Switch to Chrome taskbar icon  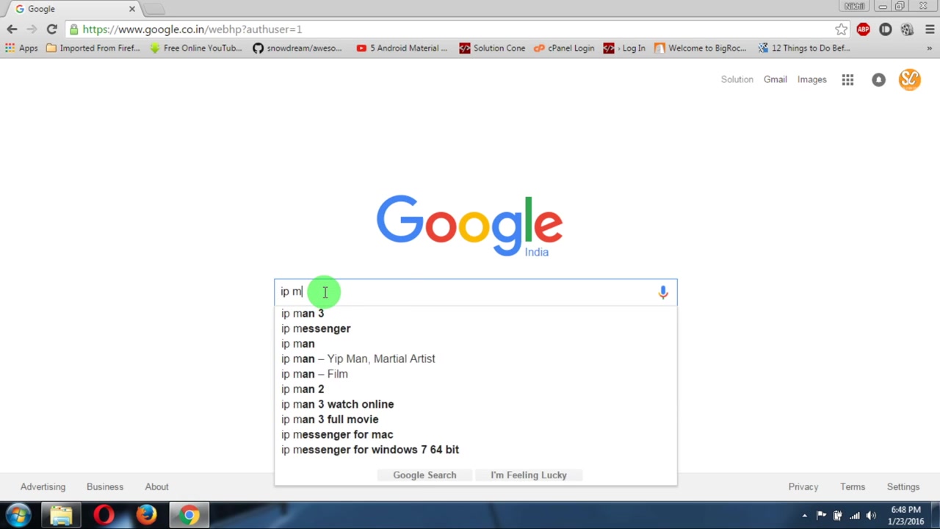pos(189,515)
